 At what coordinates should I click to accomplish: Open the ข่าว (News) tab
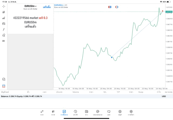86,112
